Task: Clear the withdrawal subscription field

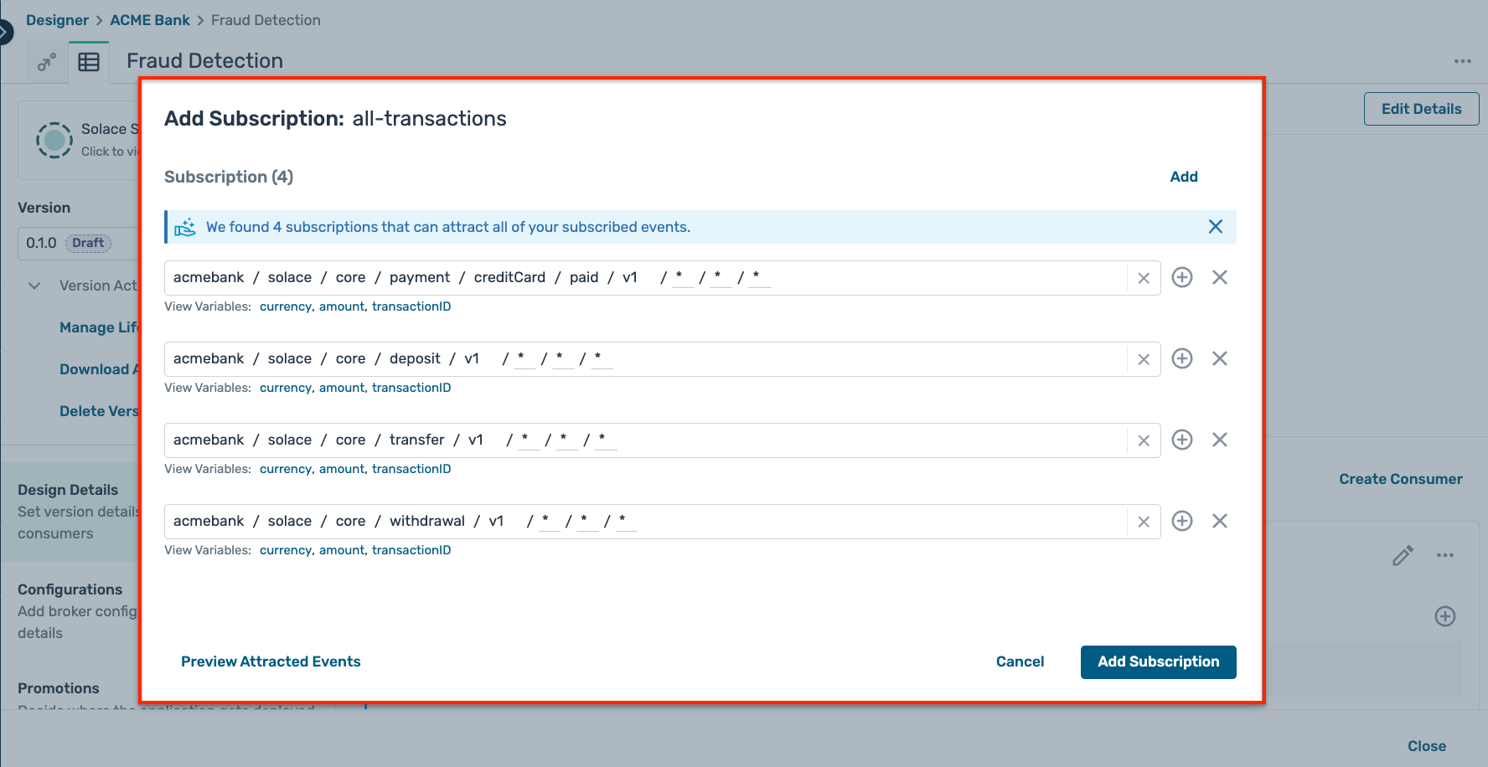Action: click(x=1143, y=521)
